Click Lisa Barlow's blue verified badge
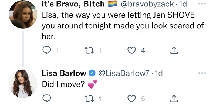The image size is (216, 106). point(92,73)
